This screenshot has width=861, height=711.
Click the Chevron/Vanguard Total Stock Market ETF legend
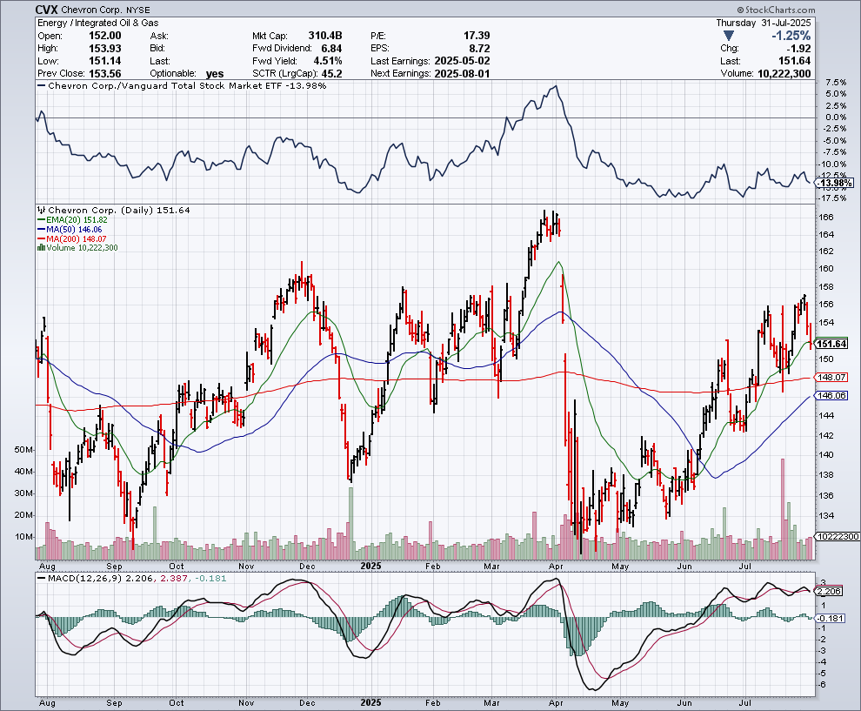[x=182, y=85]
